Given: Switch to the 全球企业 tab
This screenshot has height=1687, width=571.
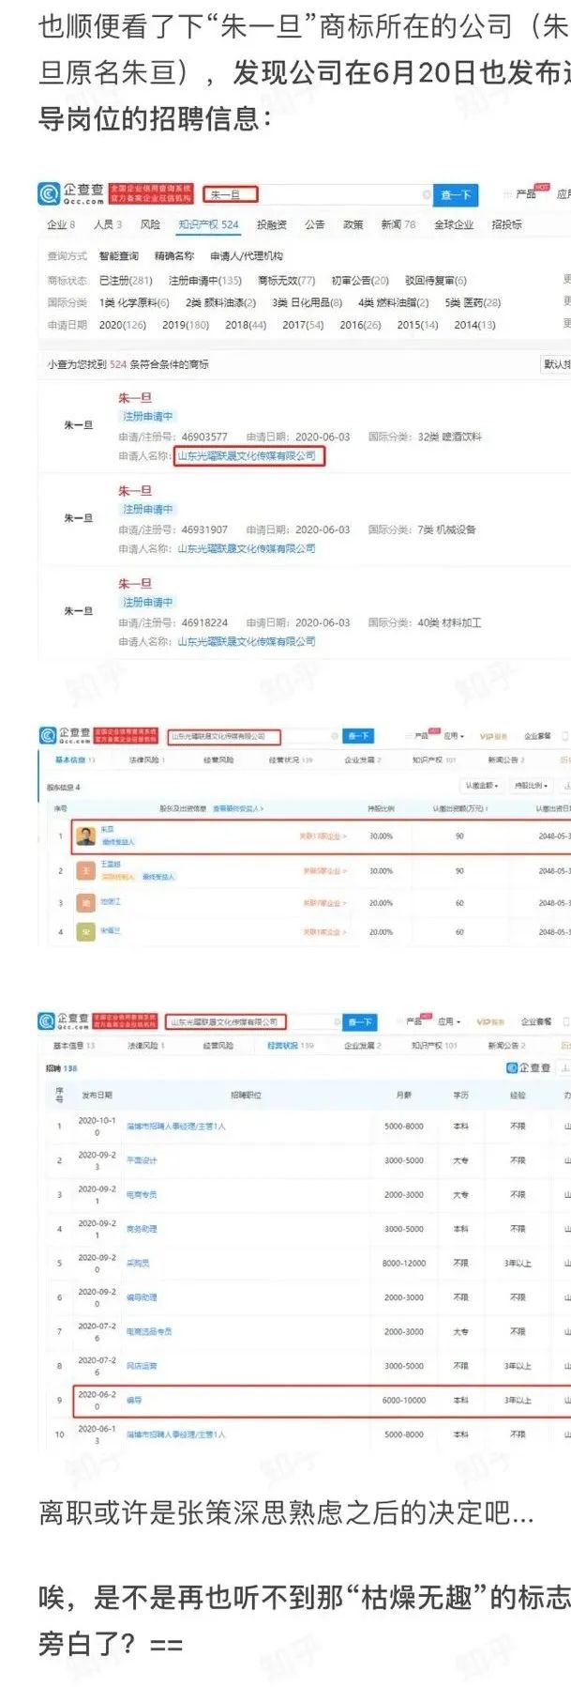Looking at the screenshot, I should click(x=454, y=224).
